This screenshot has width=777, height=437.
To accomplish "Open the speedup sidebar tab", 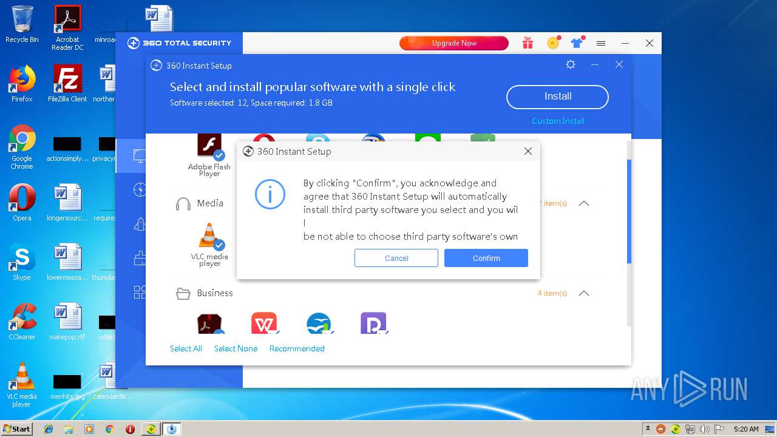I will pyautogui.click(x=140, y=190).
